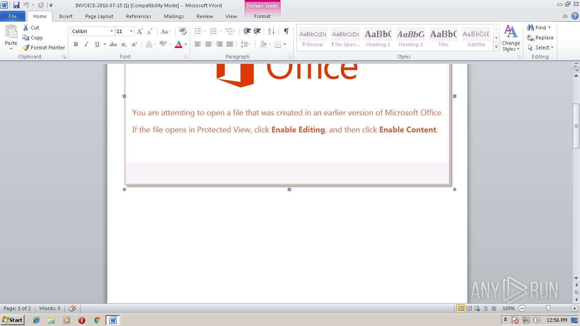This screenshot has width=580, height=326.
Task: Apply strikethrough formatting
Action: tap(113, 44)
